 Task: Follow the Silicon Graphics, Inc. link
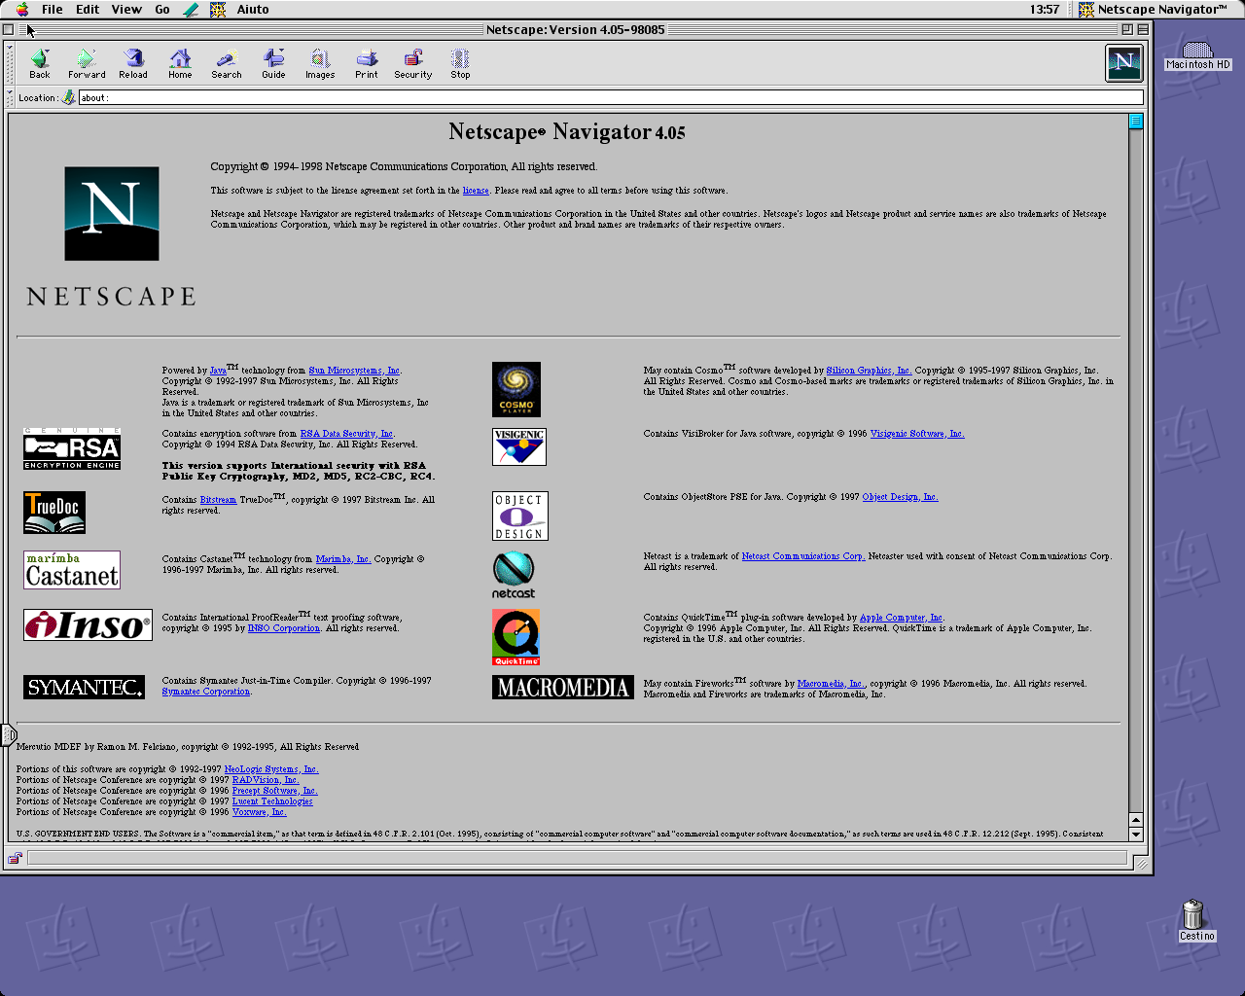[869, 371]
